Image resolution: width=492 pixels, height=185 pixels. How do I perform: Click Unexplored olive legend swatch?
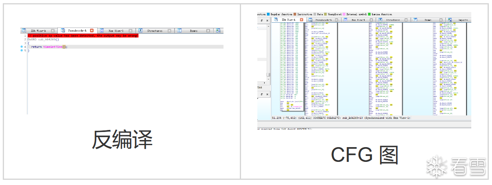(x=325, y=14)
